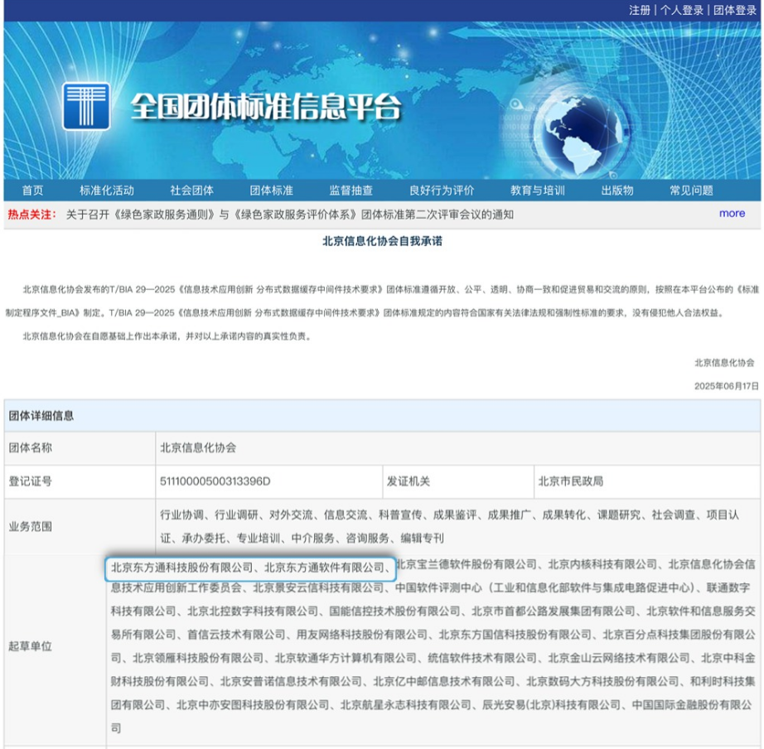Select the 教育与培训 menu item
The height and width of the screenshot is (749, 764).
click(538, 191)
